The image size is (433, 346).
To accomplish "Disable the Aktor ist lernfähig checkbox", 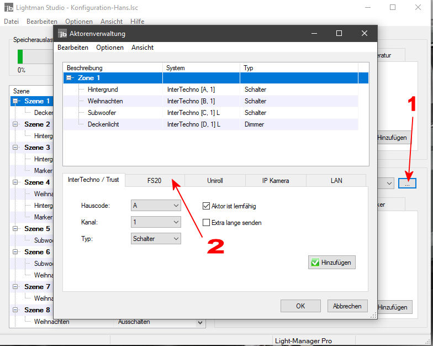I will click(207, 206).
